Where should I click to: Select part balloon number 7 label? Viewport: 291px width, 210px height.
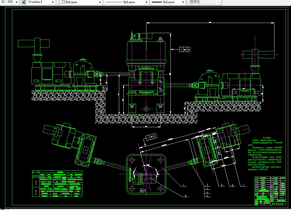point(243,185)
